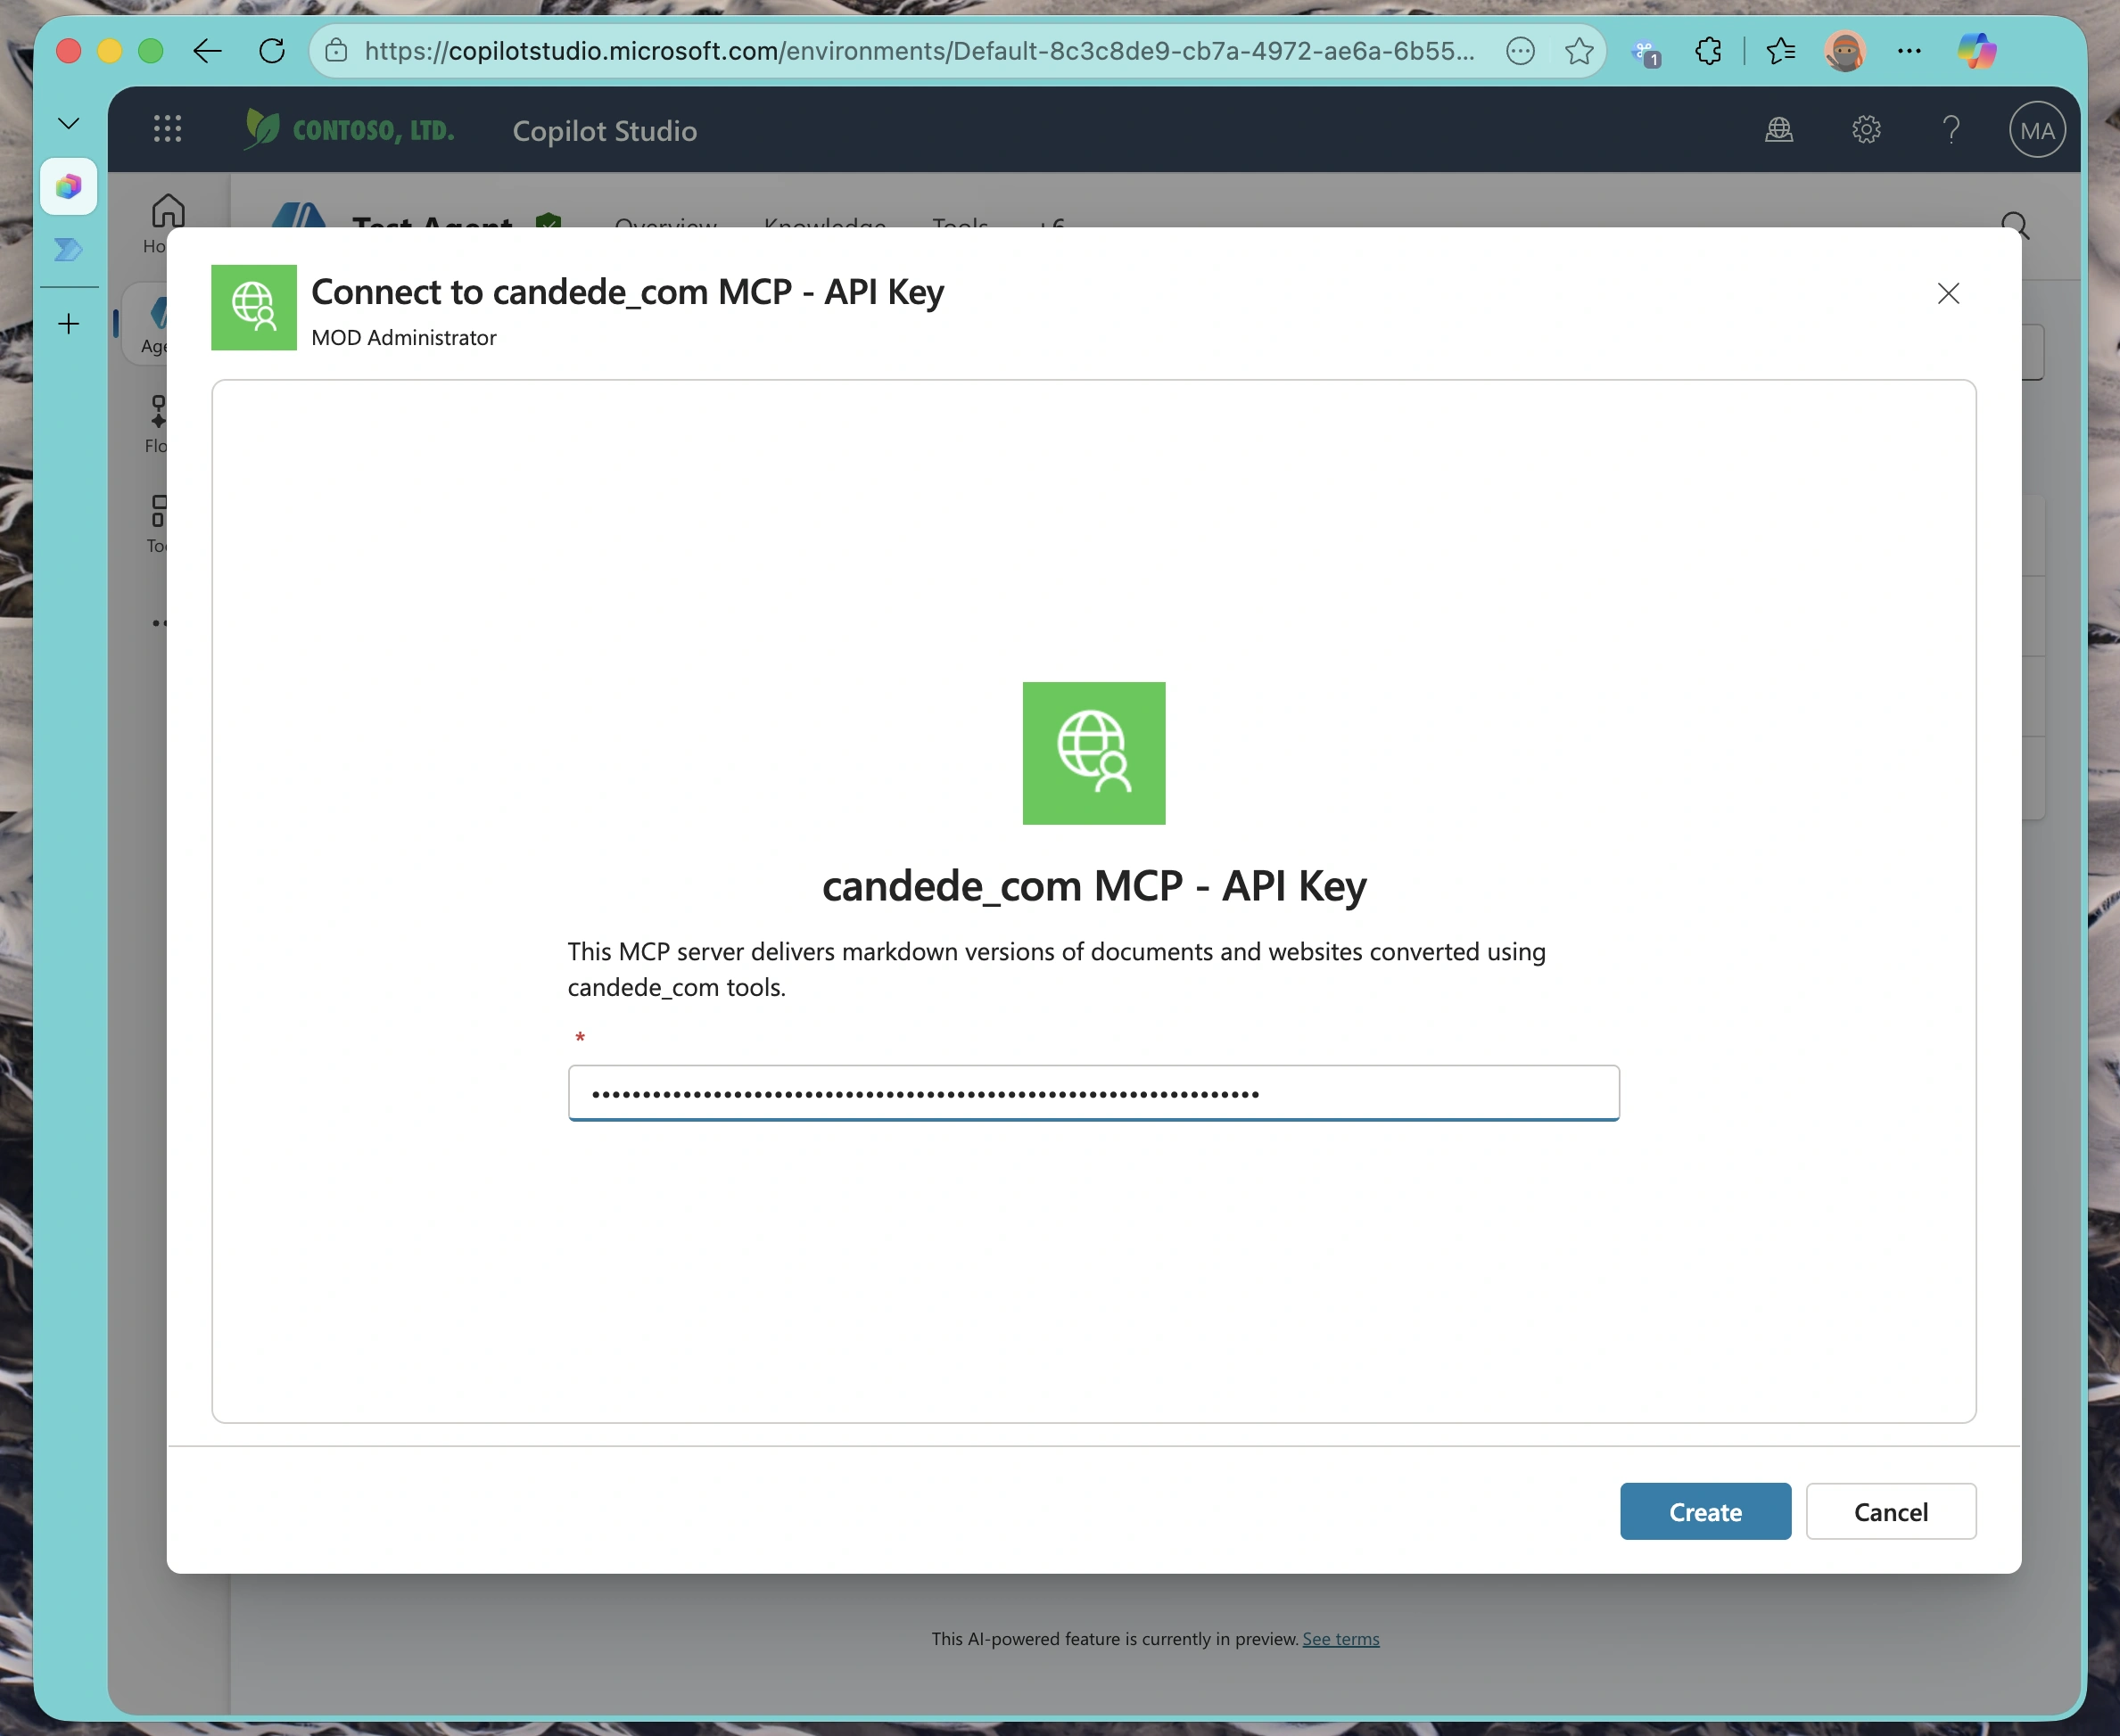The height and width of the screenshot is (1736, 2120).
Task: Select Home in the left navigation rail
Action: pos(166,215)
